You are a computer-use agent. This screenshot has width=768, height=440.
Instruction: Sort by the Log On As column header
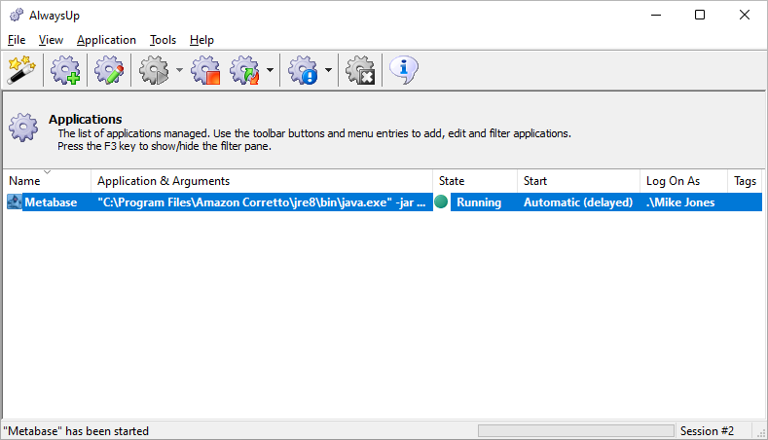click(683, 181)
